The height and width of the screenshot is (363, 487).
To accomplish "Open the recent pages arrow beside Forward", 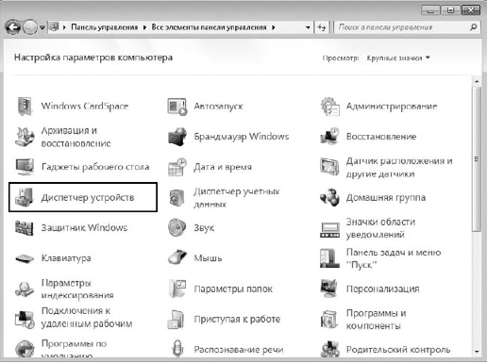I will tap(42, 27).
